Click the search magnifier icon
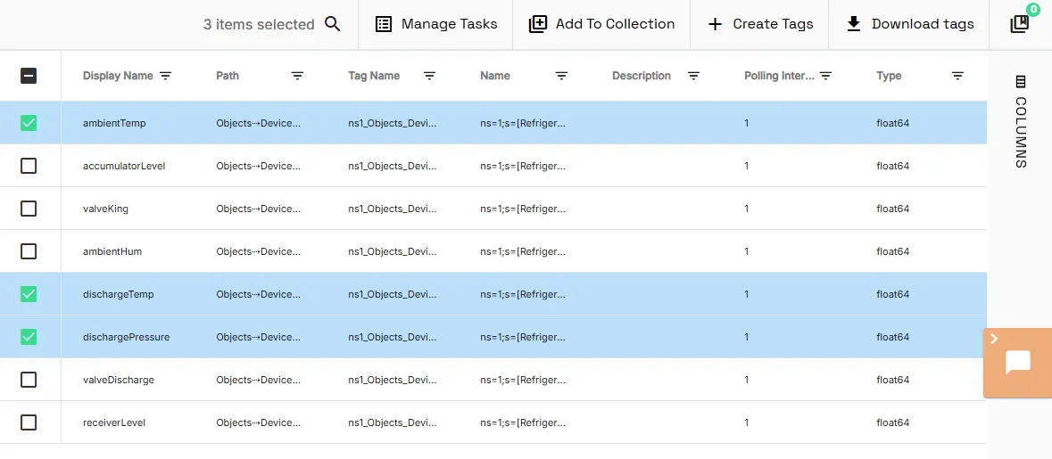The image size is (1052, 459). coord(333,24)
